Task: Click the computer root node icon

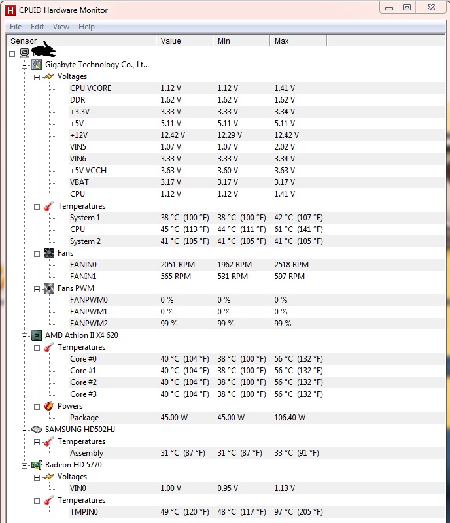Action: point(24,53)
